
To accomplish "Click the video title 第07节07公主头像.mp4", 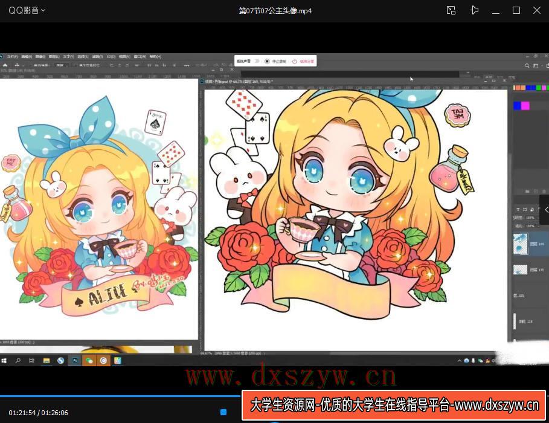I will coord(275,11).
